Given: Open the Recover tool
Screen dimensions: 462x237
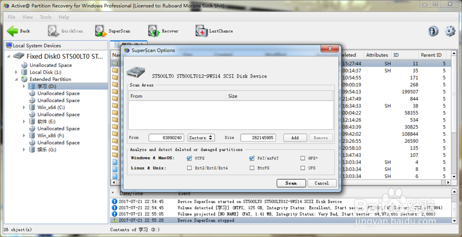Looking at the screenshot, I should click(163, 31).
